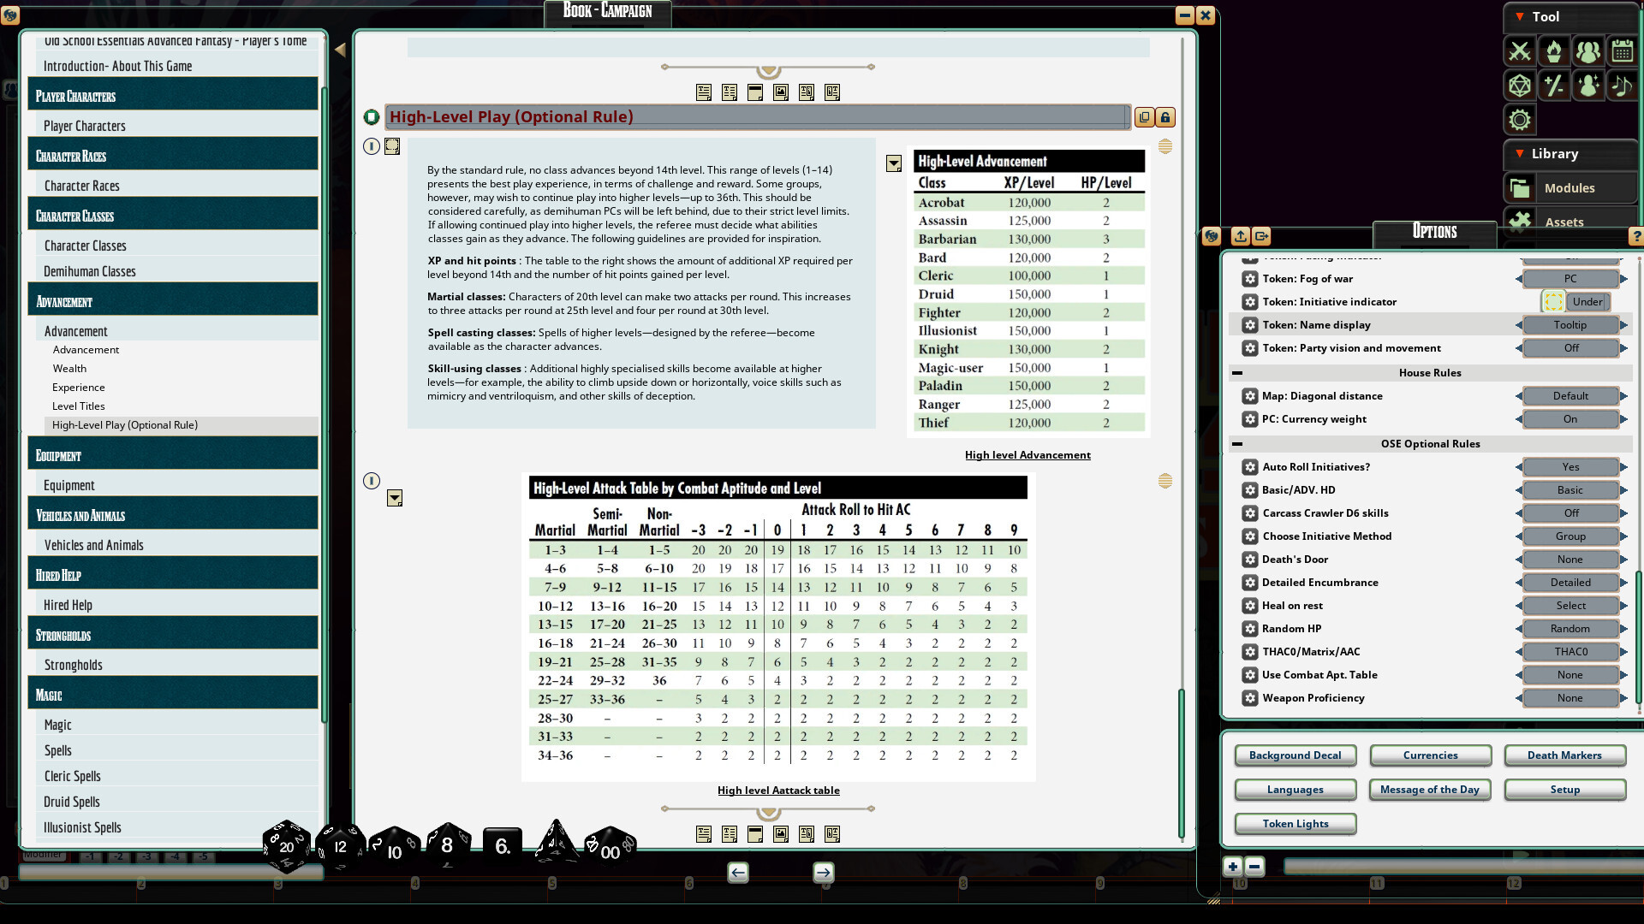Toggle Token: Party vision and movement Off
1644x924 pixels.
tap(1570, 348)
